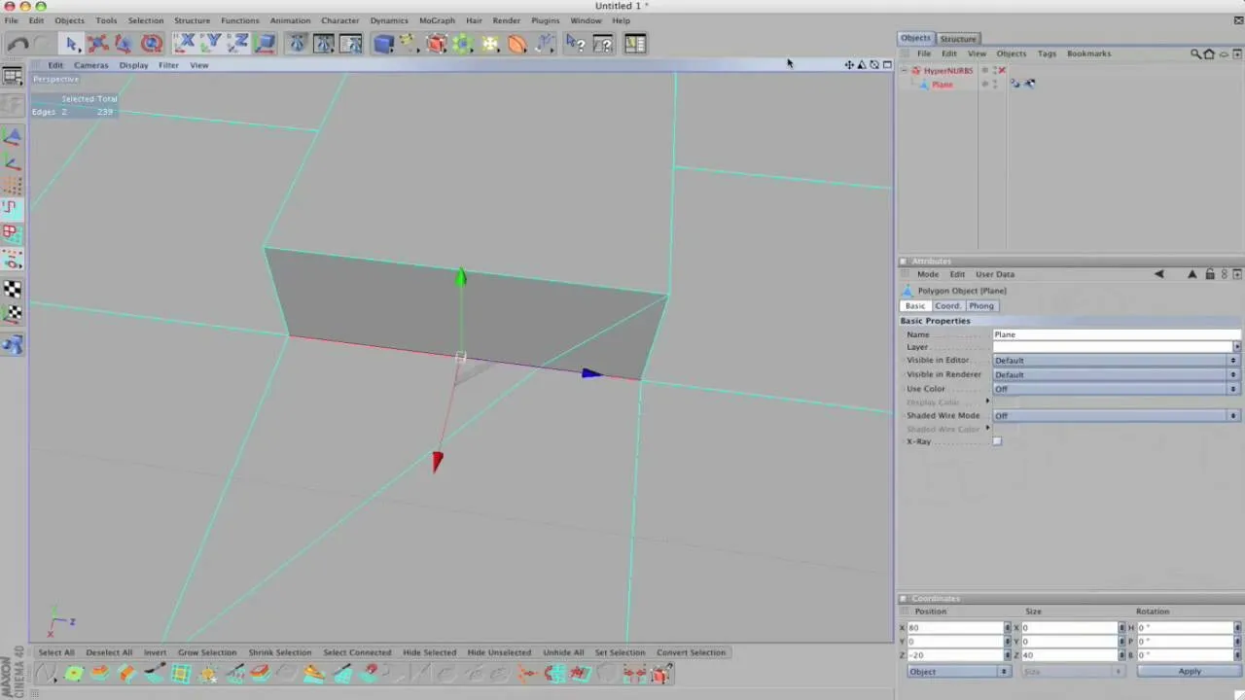Select the HyperNURBS object in Object Manager
Screen dimensions: 1245x700
tap(947, 71)
